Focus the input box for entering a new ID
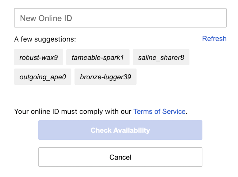The height and width of the screenshot is (177, 238). pos(120,18)
